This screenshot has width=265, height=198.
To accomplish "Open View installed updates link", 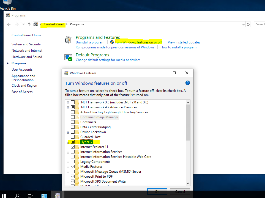I will pyautogui.click(x=184, y=42).
